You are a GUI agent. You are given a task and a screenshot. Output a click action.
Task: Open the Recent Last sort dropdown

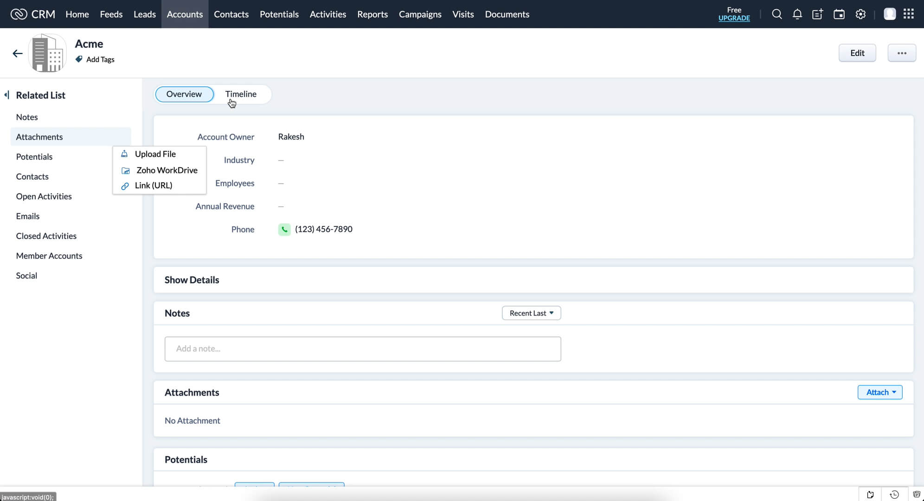point(531,313)
